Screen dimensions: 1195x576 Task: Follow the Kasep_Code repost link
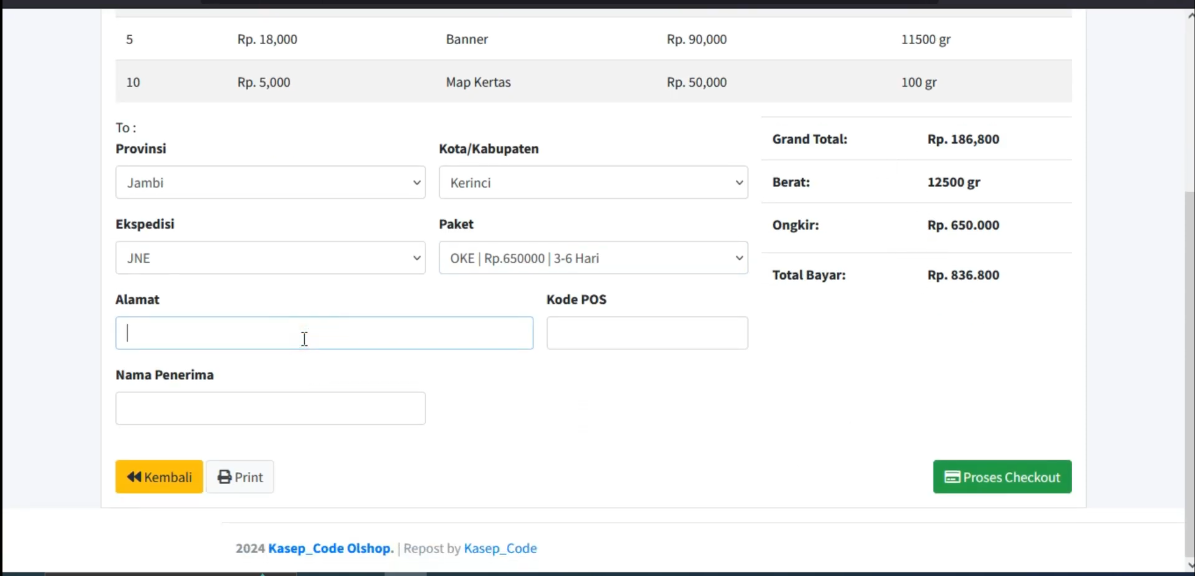click(500, 548)
